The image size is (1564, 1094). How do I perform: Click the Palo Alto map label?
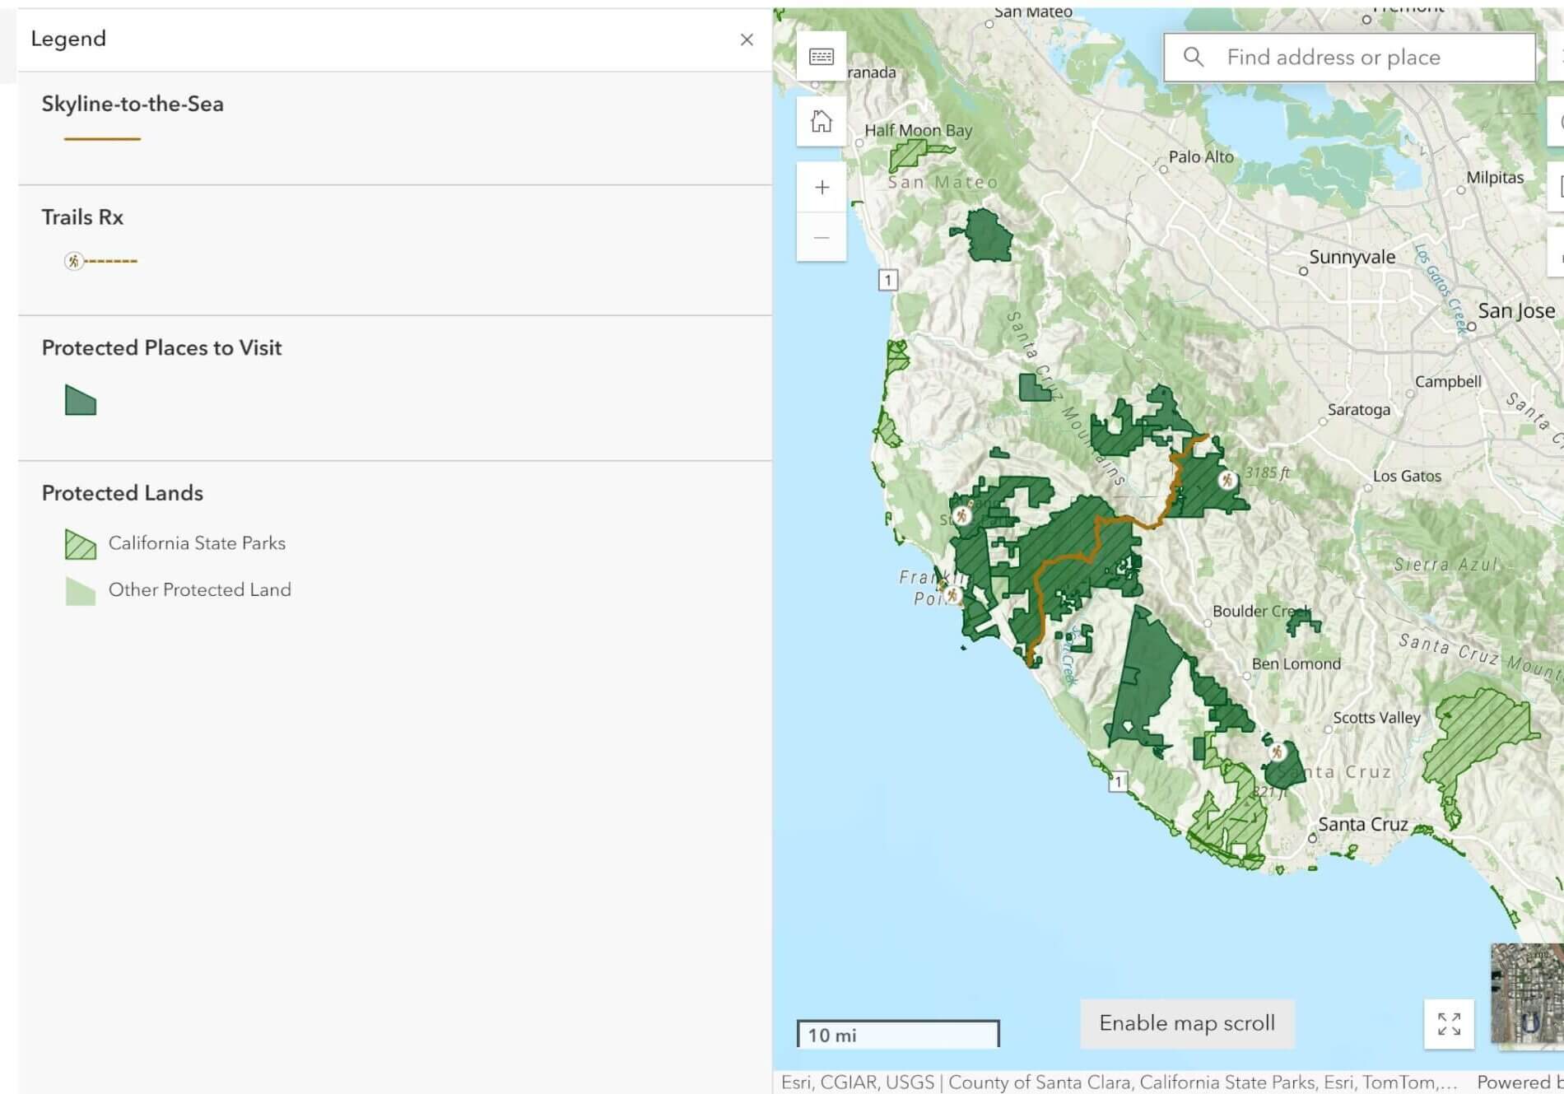point(1201,156)
